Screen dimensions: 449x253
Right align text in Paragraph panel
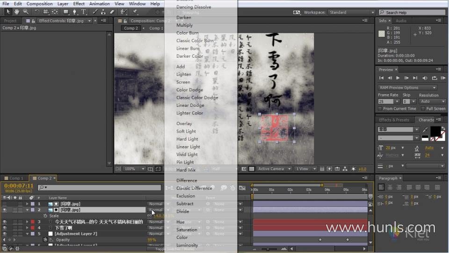coord(399,187)
